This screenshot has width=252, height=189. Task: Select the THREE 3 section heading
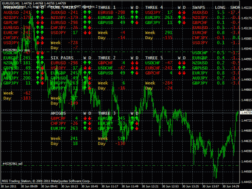click(107, 113)
